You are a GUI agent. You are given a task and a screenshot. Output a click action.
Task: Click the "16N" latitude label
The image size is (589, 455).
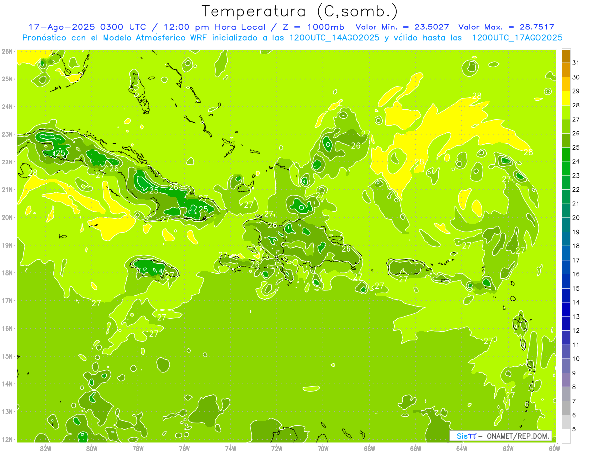click(8, 328)
